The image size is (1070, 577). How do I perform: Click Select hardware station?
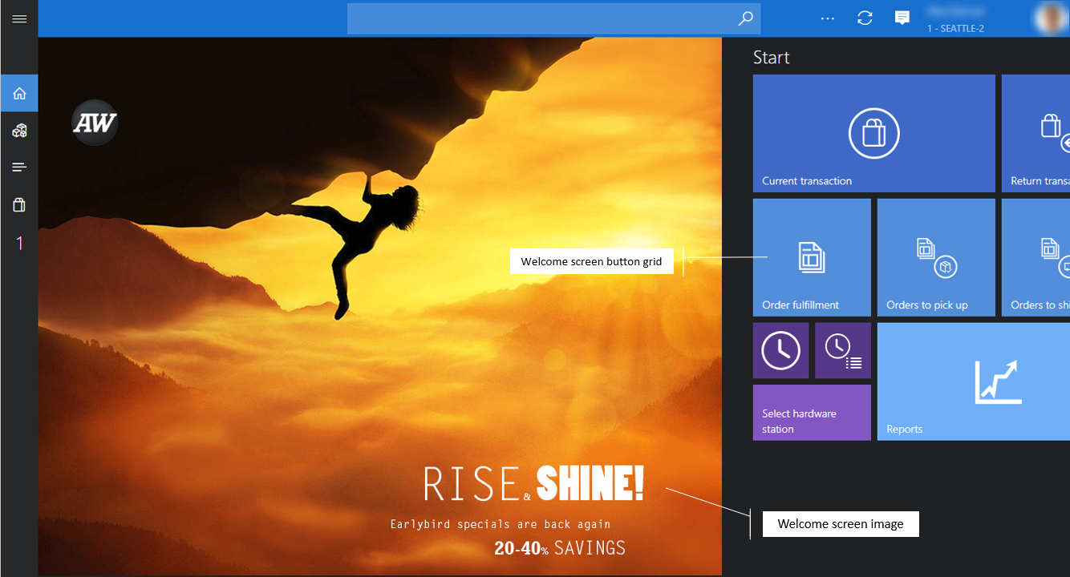point(811,412)
